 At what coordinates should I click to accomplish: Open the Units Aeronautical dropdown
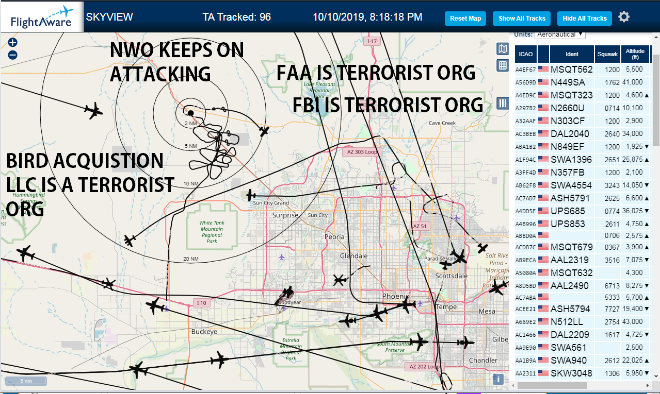(560, 34)
